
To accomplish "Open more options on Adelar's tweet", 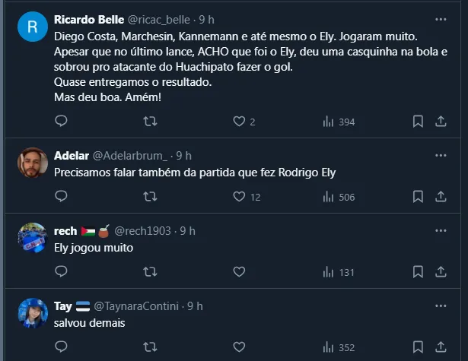I will coord(441,155).
